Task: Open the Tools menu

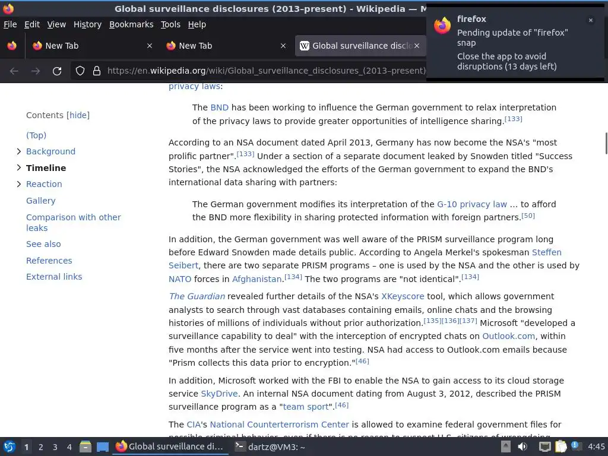Action: click(x=170, y=24)
